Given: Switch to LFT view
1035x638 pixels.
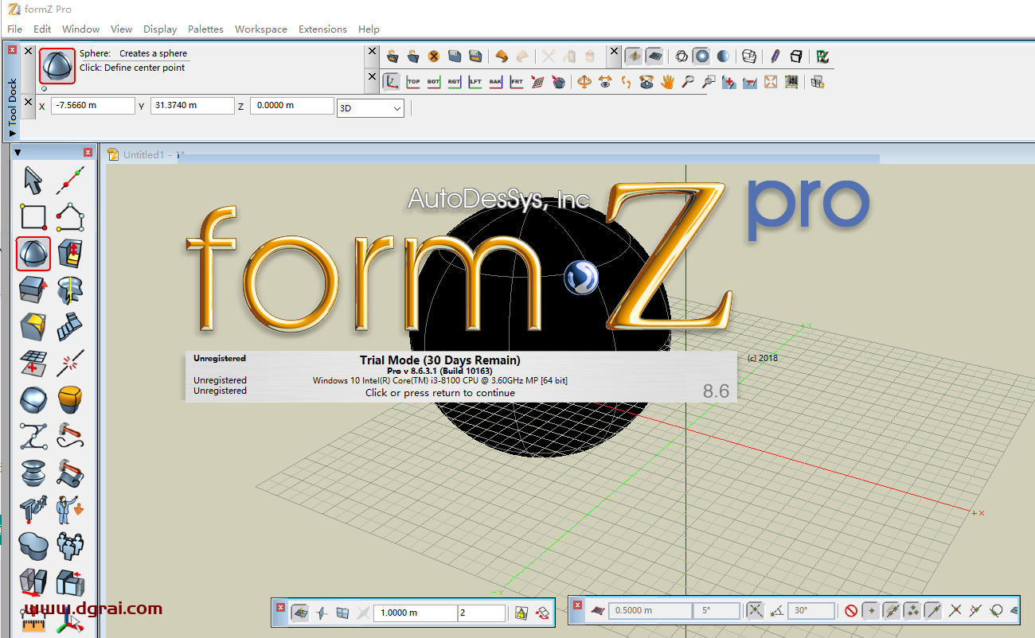Looking at the screenshot, I should pyautogui.click(x=475, y=81).
